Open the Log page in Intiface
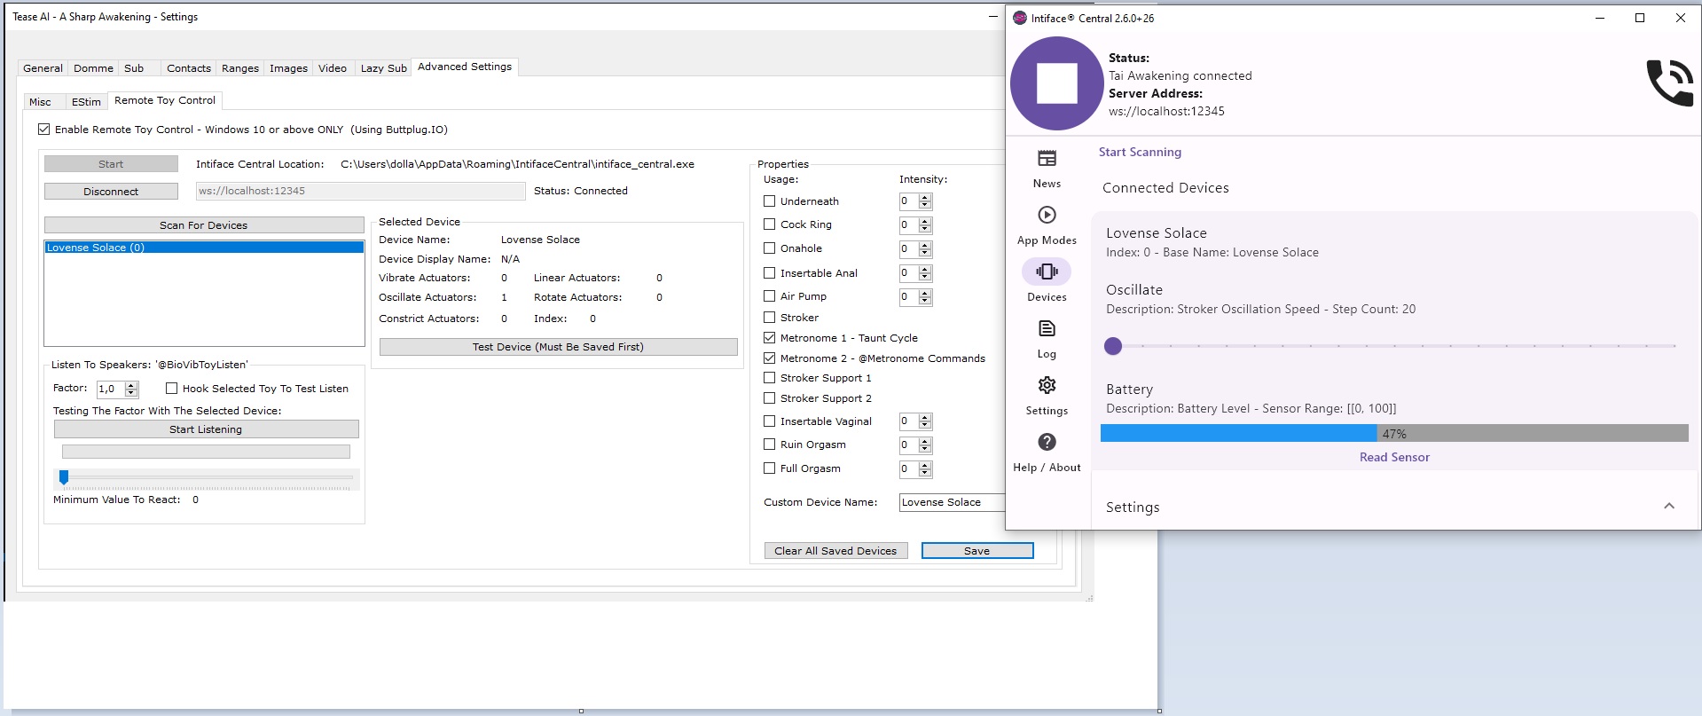 click(1047, 339)
